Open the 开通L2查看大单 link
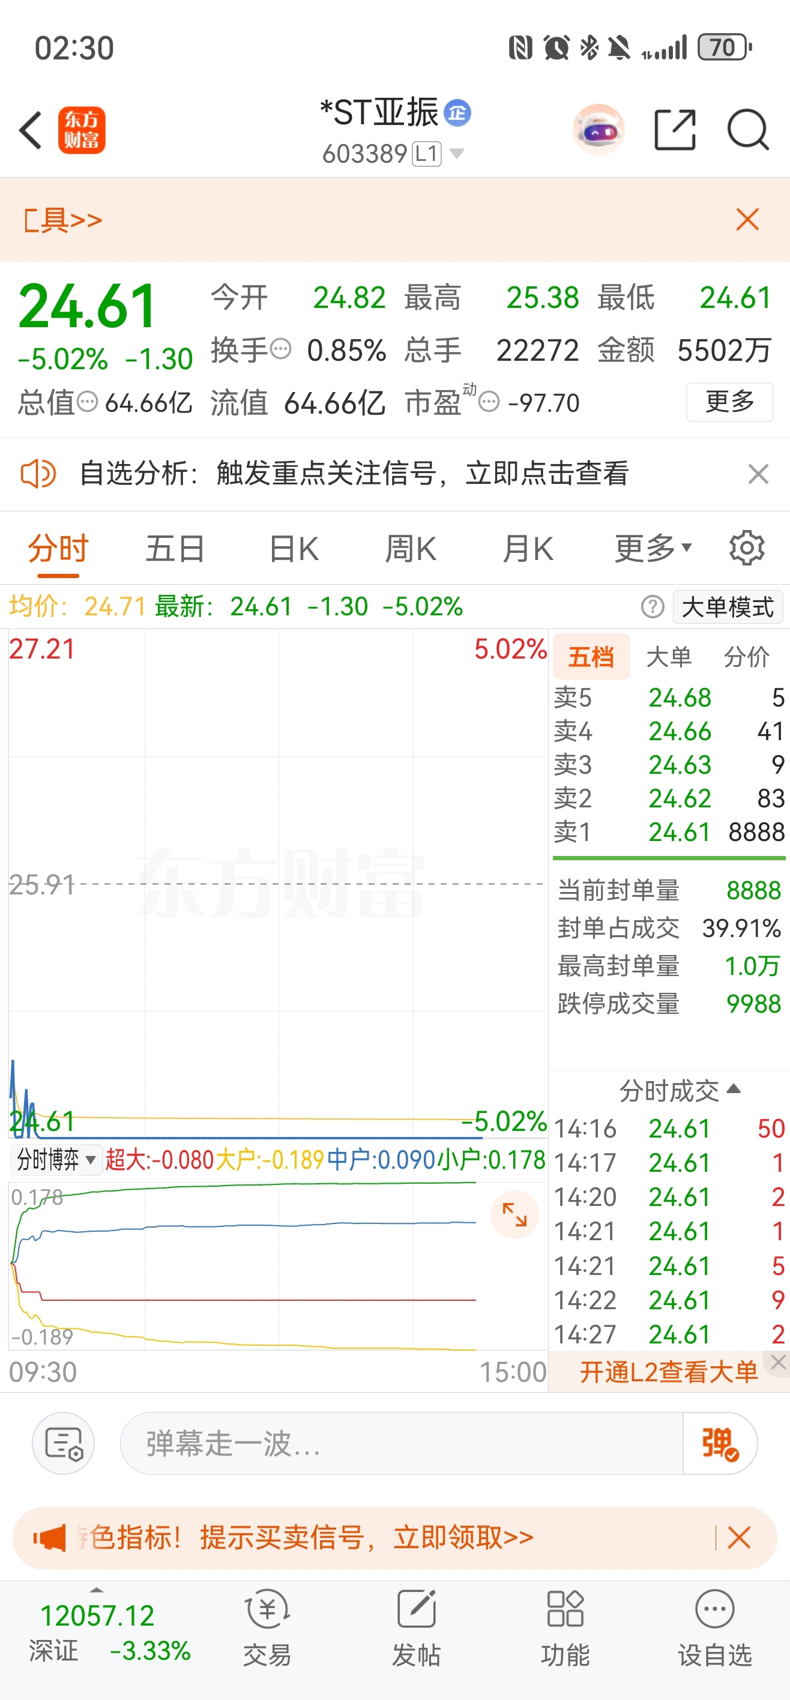The image size is (790, 1700). click(669, 1373)
